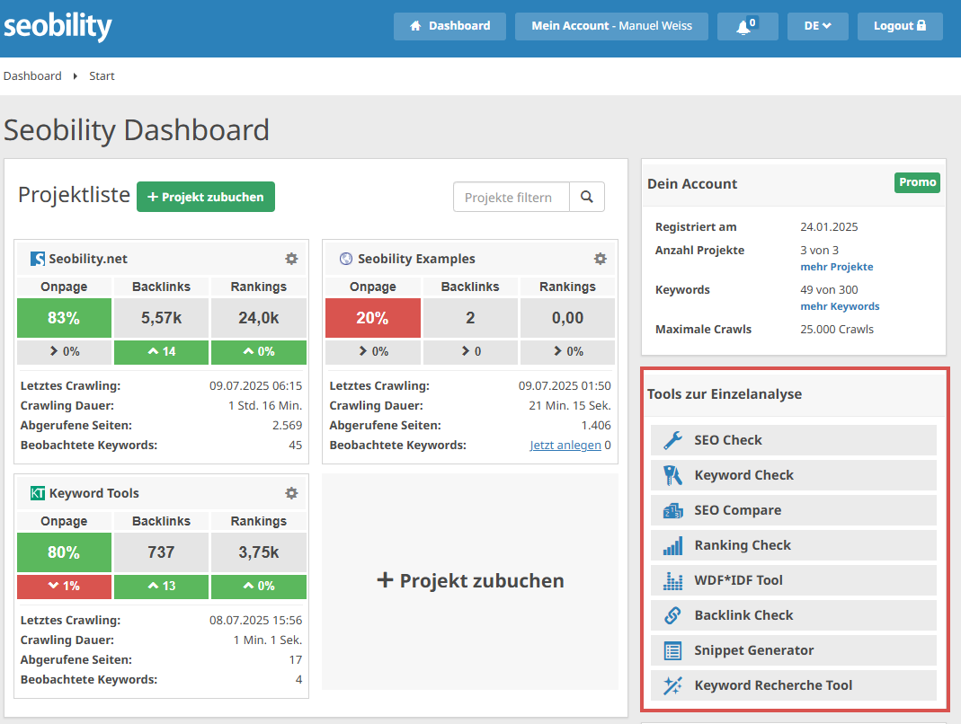Screen dimensions: 961x724
Task: Follow the mehr Projekte link
Action: (837, 267)
